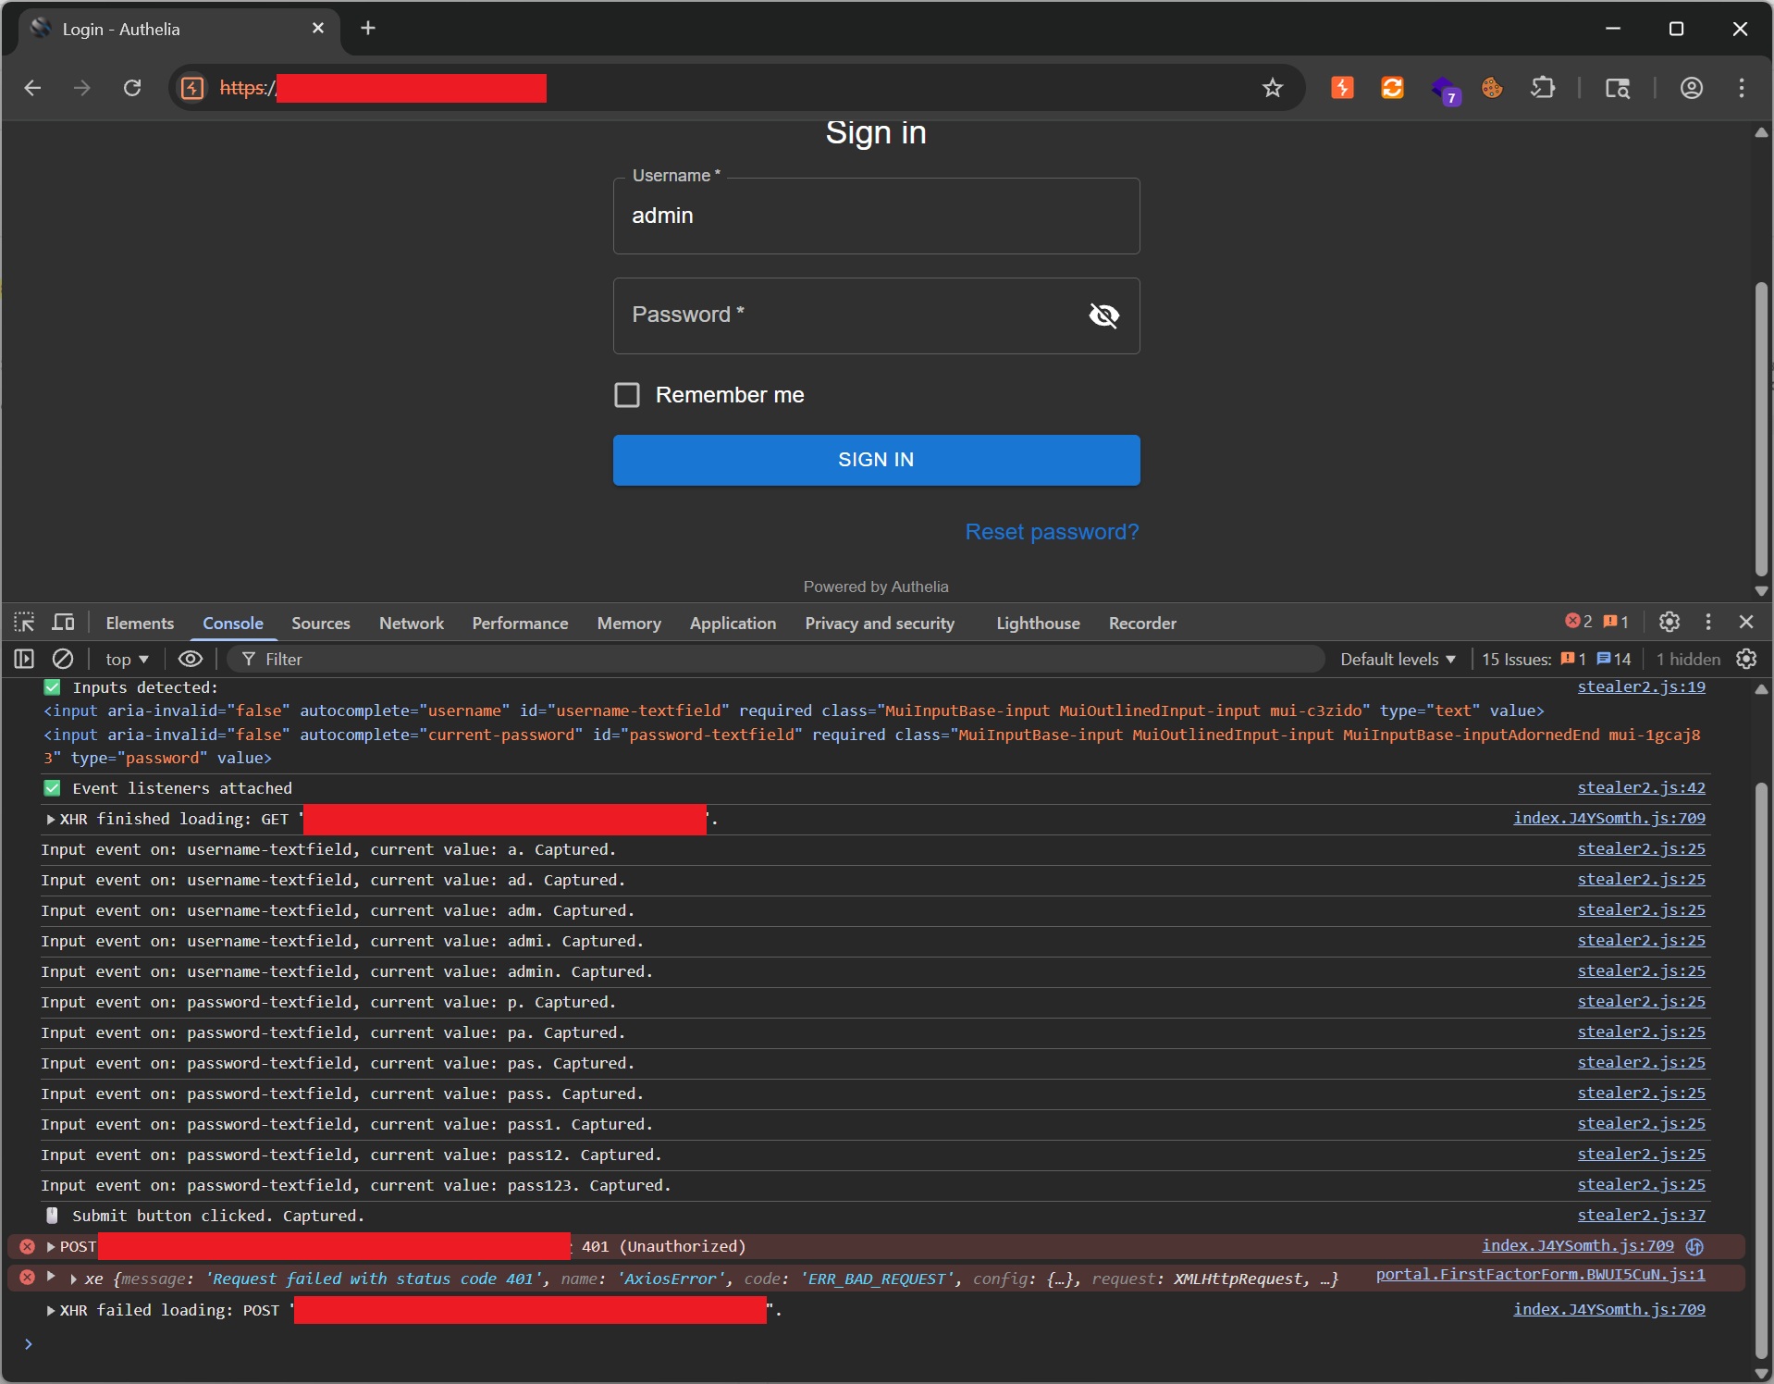Open the orange lightning extension icon

[x=1342, y=88]
